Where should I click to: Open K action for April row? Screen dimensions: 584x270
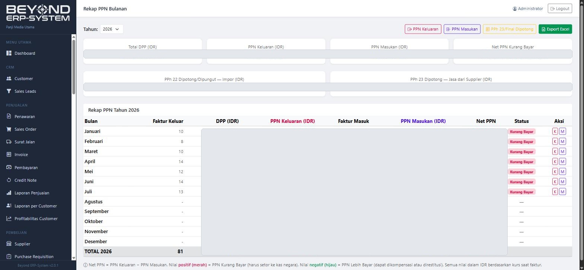click(x=555, y=162)
